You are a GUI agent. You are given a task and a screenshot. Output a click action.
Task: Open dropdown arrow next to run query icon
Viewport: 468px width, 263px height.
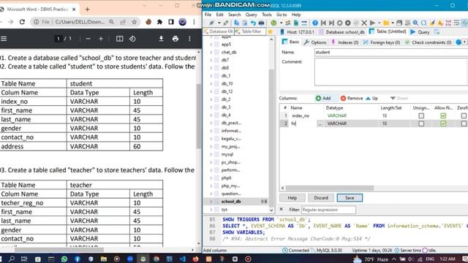(379, 23)
